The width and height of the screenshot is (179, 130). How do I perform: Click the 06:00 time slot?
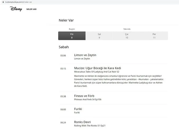pos(63,109)
